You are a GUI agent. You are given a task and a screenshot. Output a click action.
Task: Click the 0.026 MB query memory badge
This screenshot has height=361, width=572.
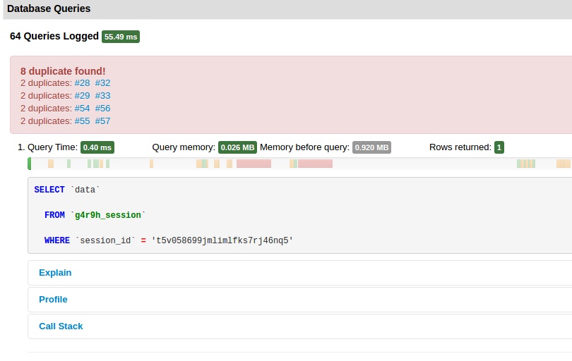237,147
